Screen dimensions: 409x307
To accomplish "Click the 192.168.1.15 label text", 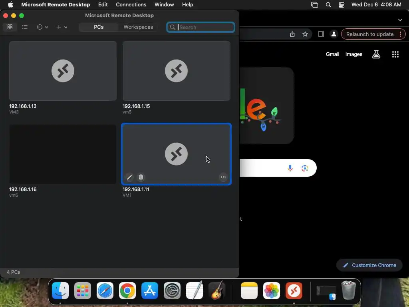I will tap(136, 106).
